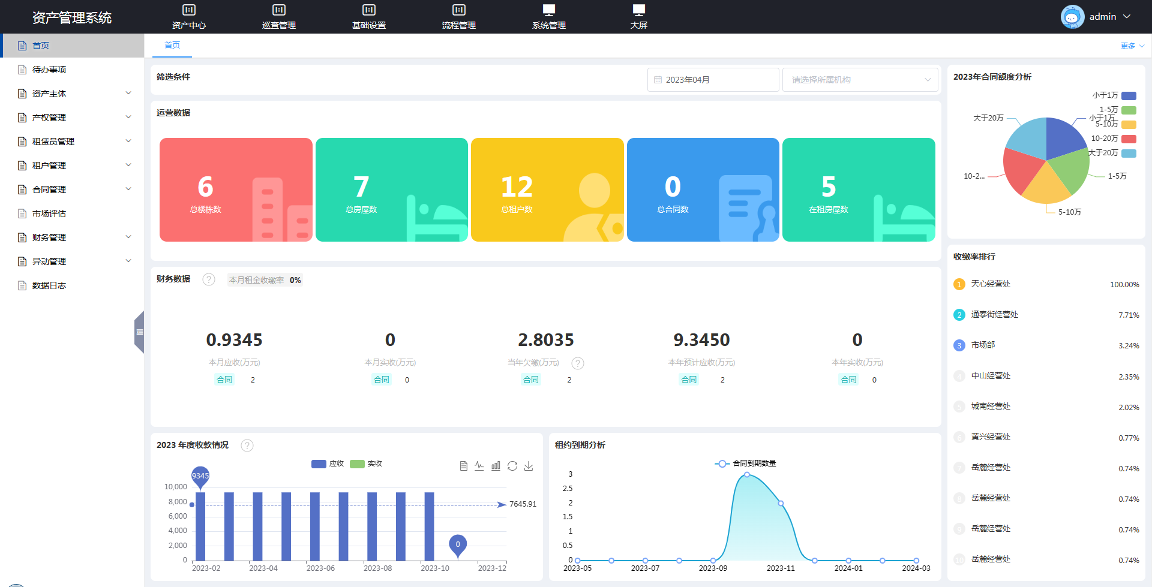Open the 巡查管理 top navigation icon
The width and height of the screenshot is (1152, 587).
click(x=279, y=10)
